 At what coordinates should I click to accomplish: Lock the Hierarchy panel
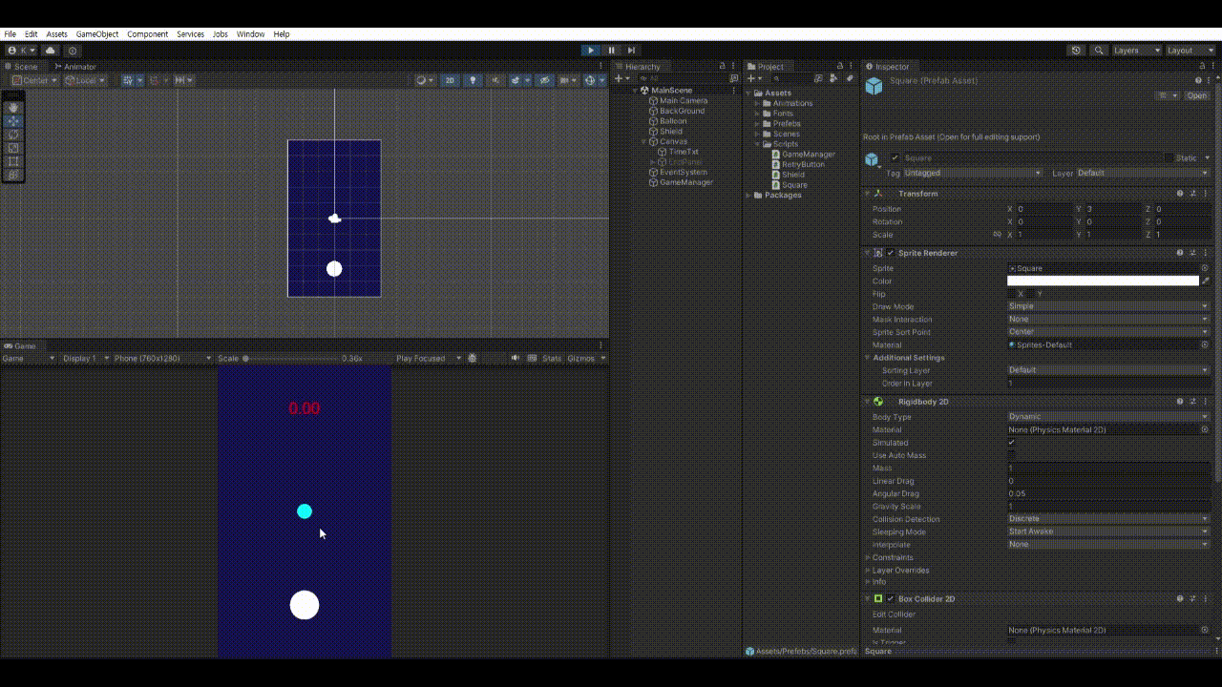(722, 66)
